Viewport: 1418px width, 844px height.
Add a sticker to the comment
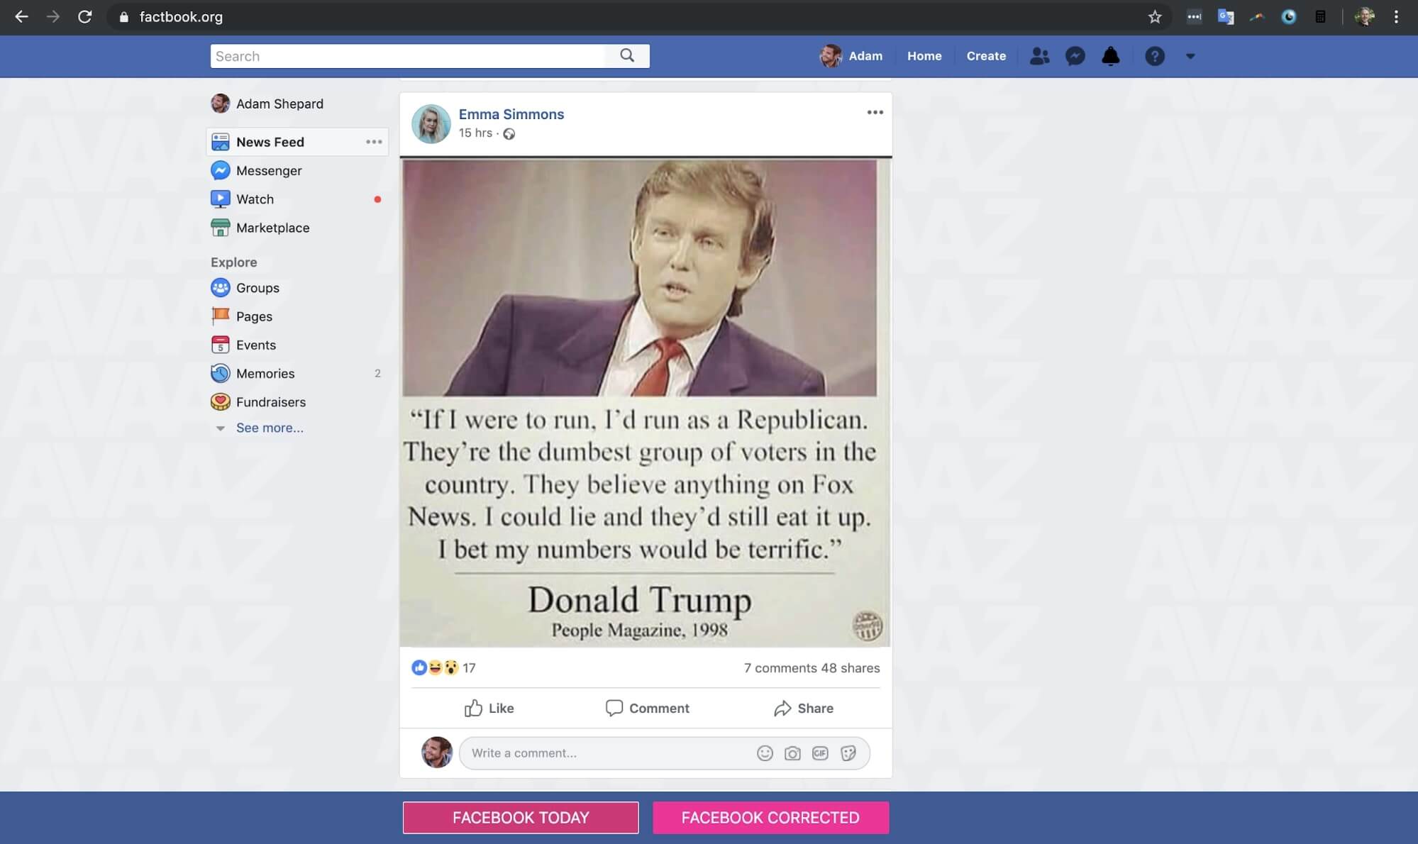[x=848, y=753]
